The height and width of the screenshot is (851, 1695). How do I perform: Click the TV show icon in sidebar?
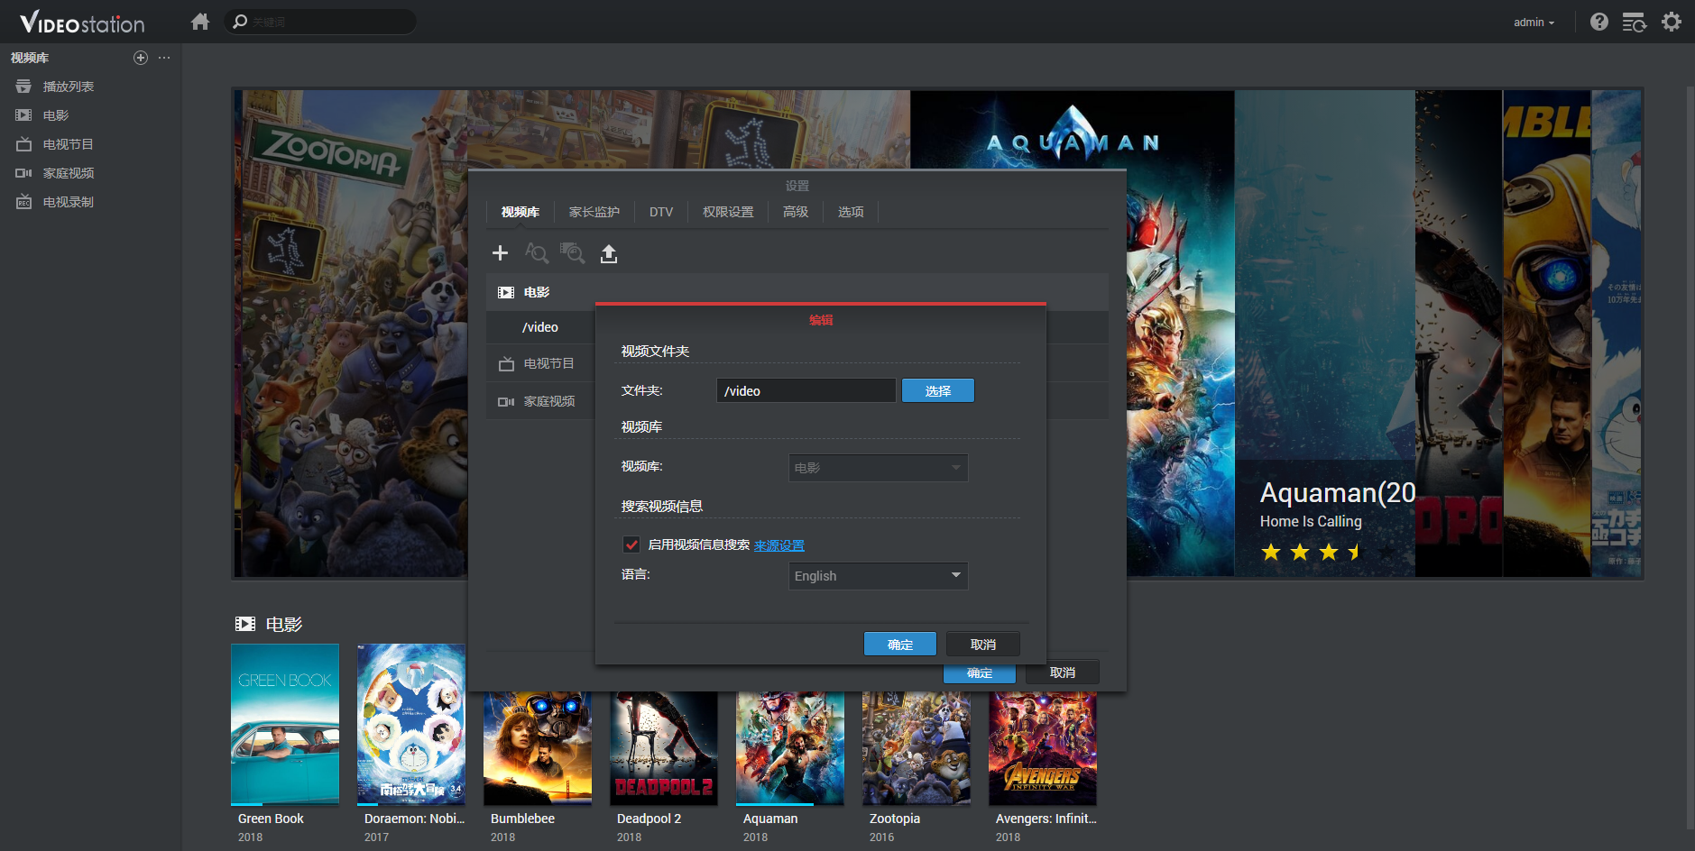tap(23, 144)
